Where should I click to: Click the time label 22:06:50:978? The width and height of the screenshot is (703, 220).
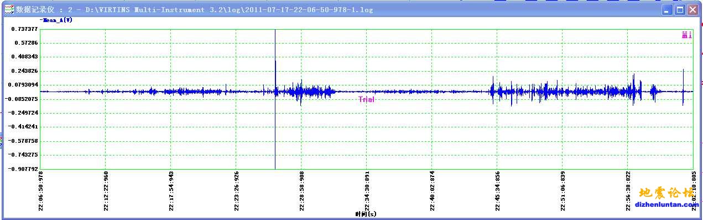pos(41,191)
